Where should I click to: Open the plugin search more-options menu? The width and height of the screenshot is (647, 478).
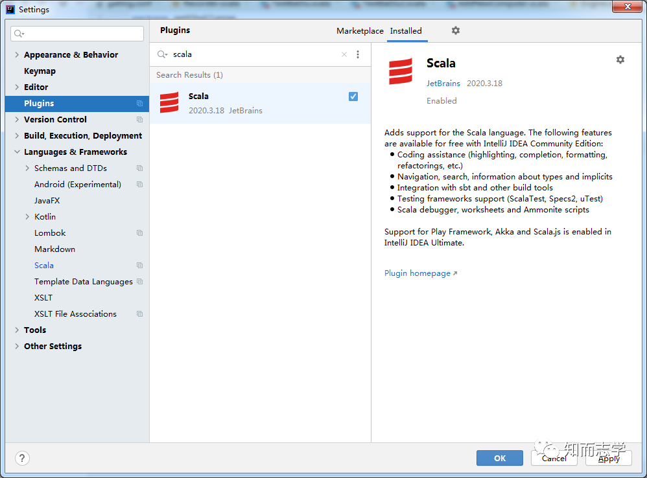358,54
